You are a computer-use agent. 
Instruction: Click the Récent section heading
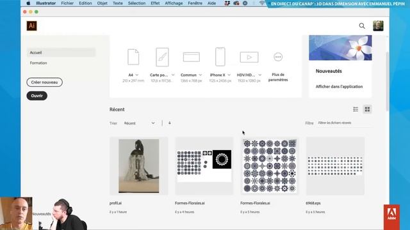[x=117, y=109]
